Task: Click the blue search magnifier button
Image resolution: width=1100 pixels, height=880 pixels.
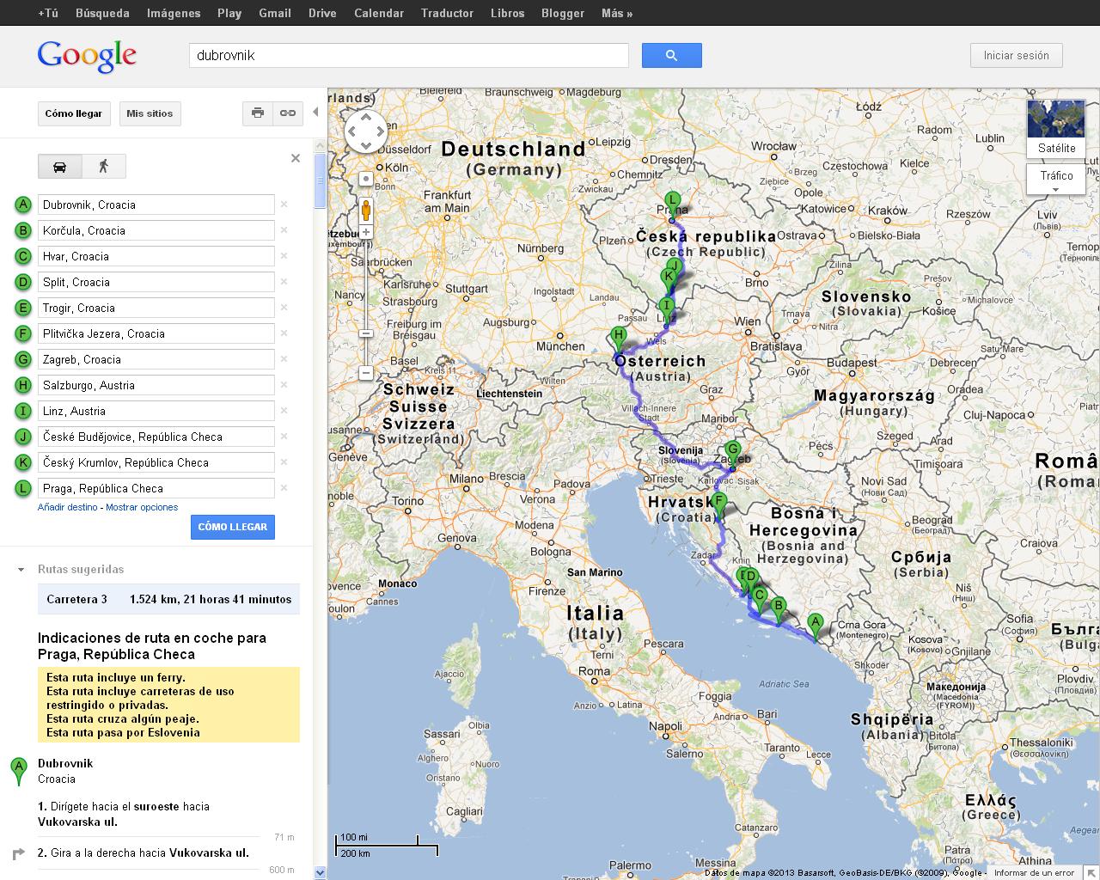Action: [x=671, y=55]
